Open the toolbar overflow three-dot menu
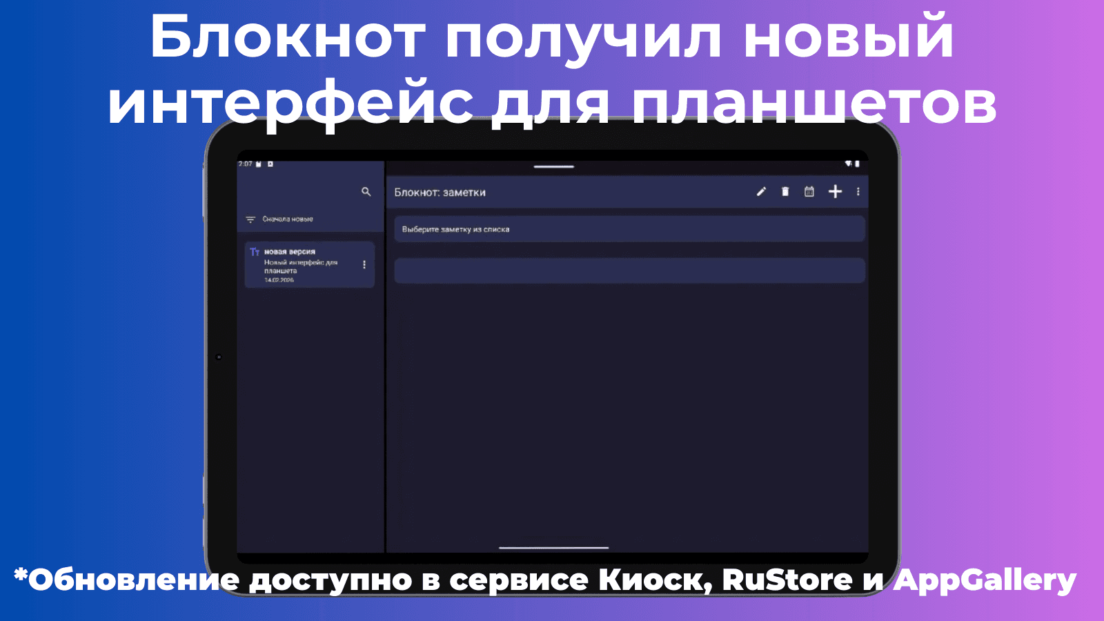The width and height of the screenshot is (1104, 621). 858,193
